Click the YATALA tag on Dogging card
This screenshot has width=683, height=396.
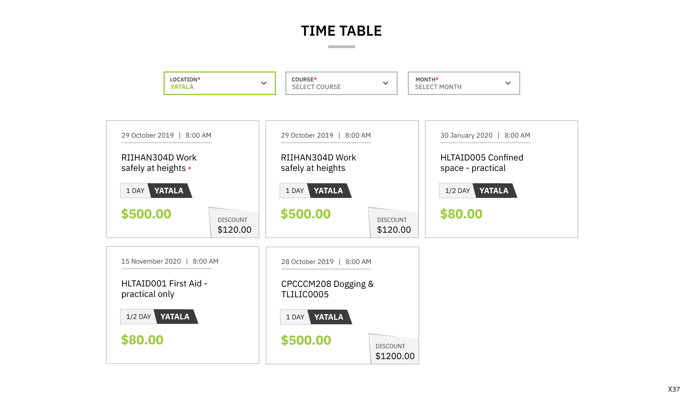[329, 317]
